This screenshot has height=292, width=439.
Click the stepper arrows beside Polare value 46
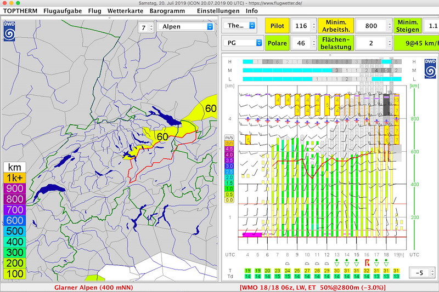click(x=313, y=43)
